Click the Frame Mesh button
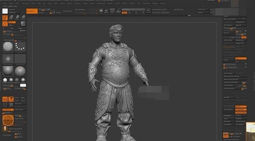 coord(229,109)
